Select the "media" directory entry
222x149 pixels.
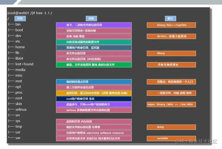[x=20, y=70]
